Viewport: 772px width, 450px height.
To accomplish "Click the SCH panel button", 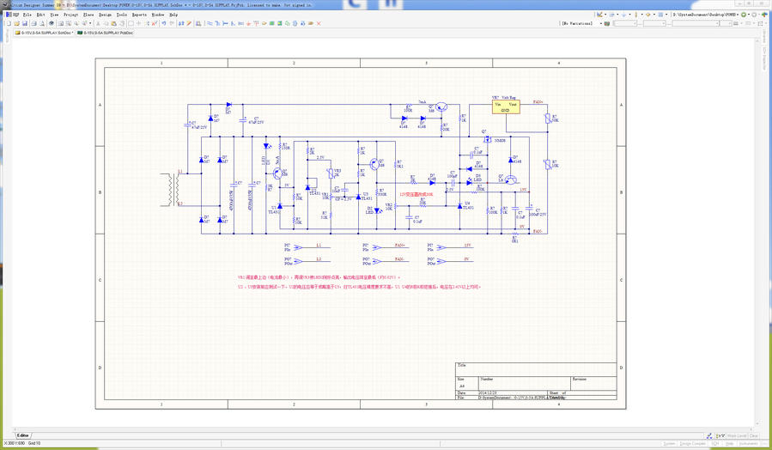I will pos(716,444).
